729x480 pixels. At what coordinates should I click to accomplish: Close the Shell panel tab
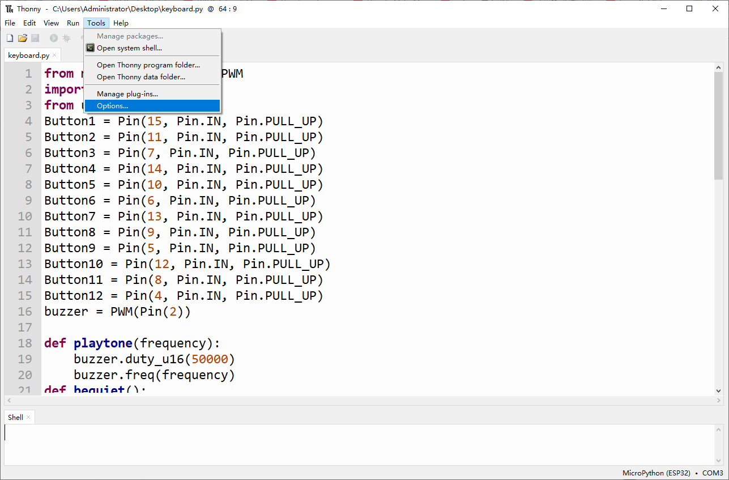[x=28, y=418]
